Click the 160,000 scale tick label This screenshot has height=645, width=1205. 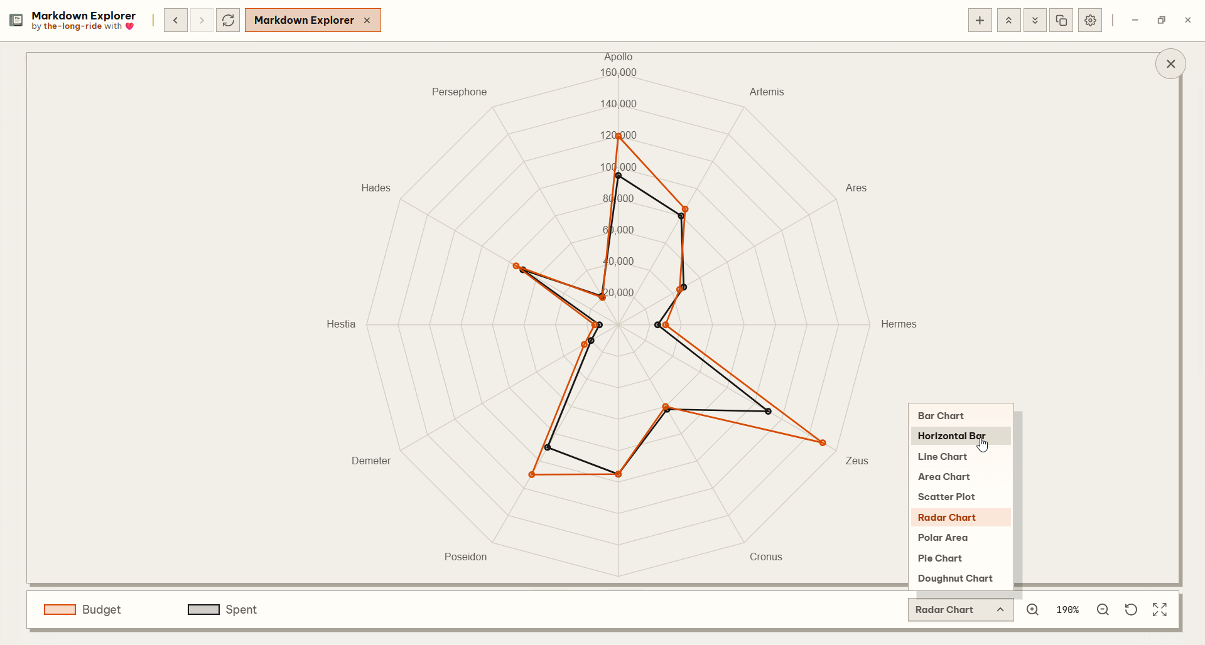tap(618, 72)
